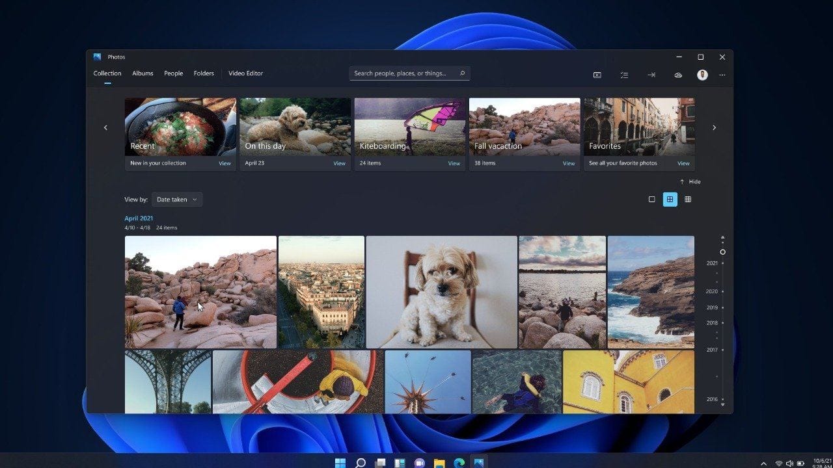Image resolution: width=833 pixels, height=468 pixels.
Task: Select the Collection tab
Action: 107,73
